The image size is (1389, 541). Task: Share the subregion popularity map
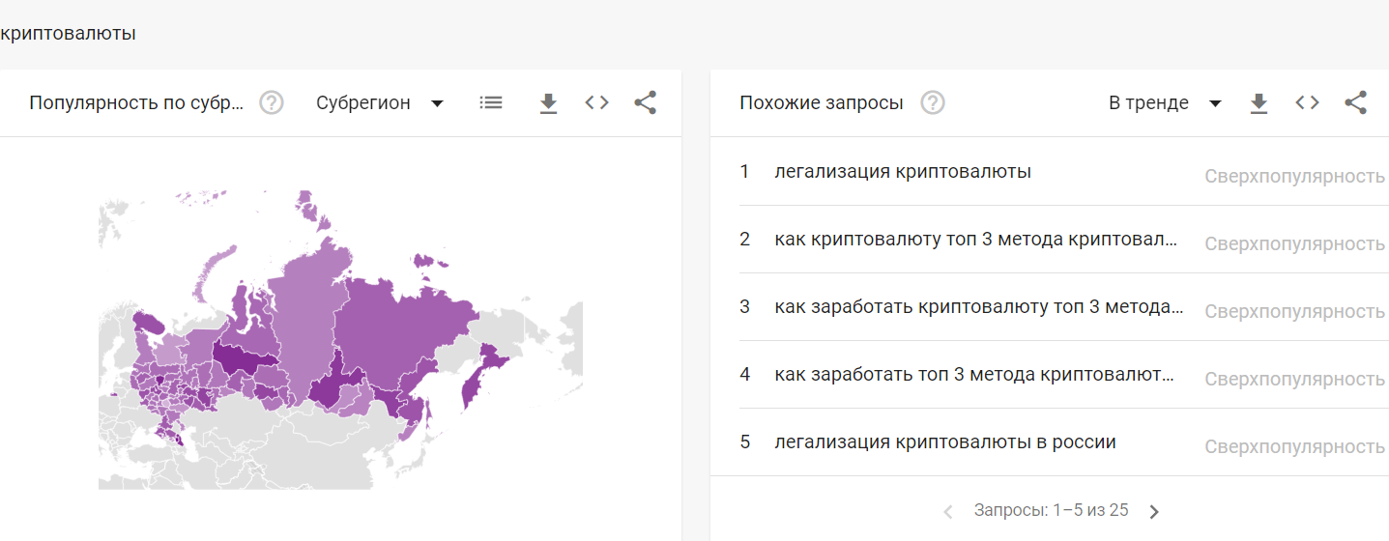(x=645, y=102)
